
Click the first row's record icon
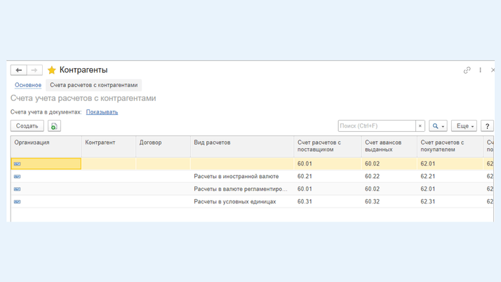pos(18,164)
